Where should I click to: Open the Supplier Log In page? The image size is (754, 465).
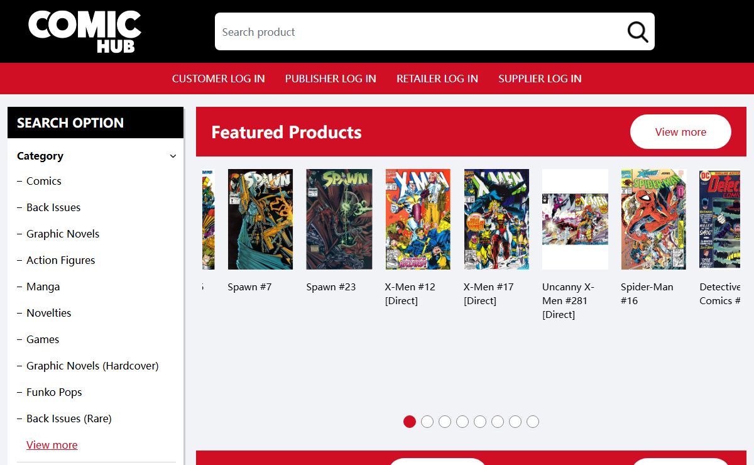tap(540, 79)
